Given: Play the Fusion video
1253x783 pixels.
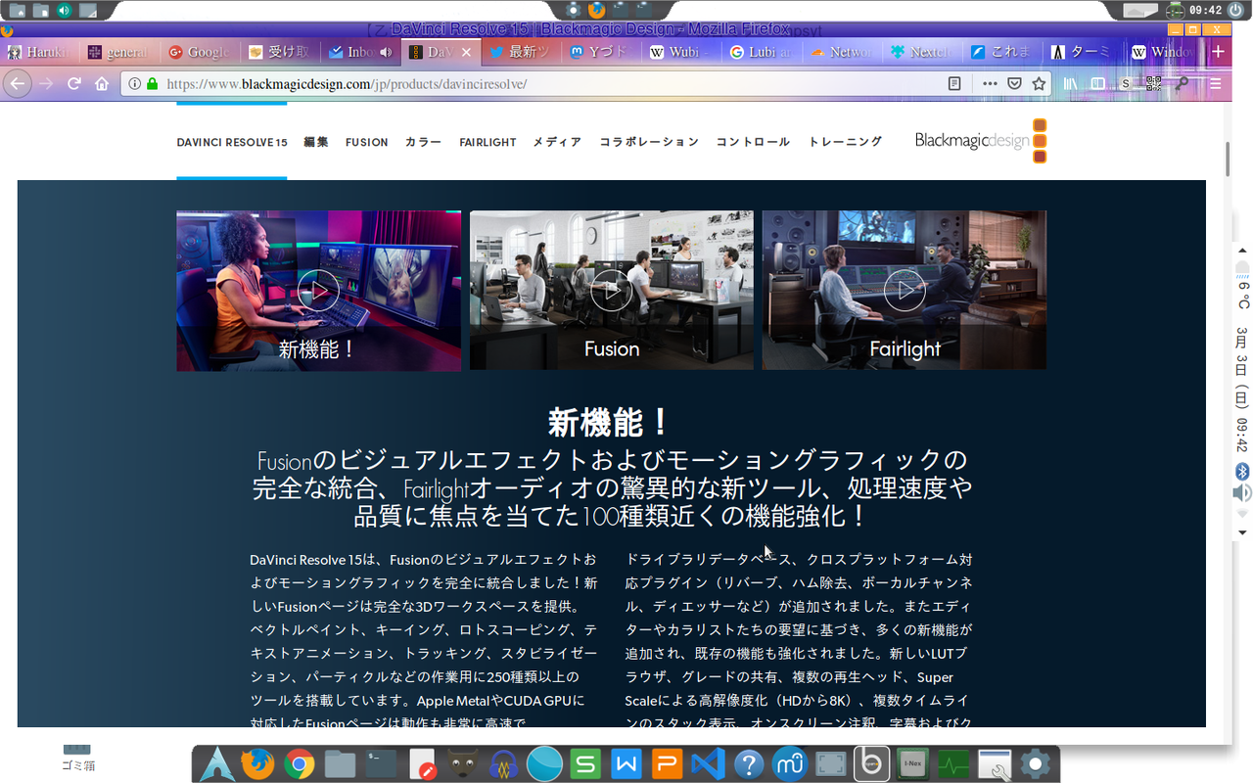Looking at the screenshot, I should point(612,291).
